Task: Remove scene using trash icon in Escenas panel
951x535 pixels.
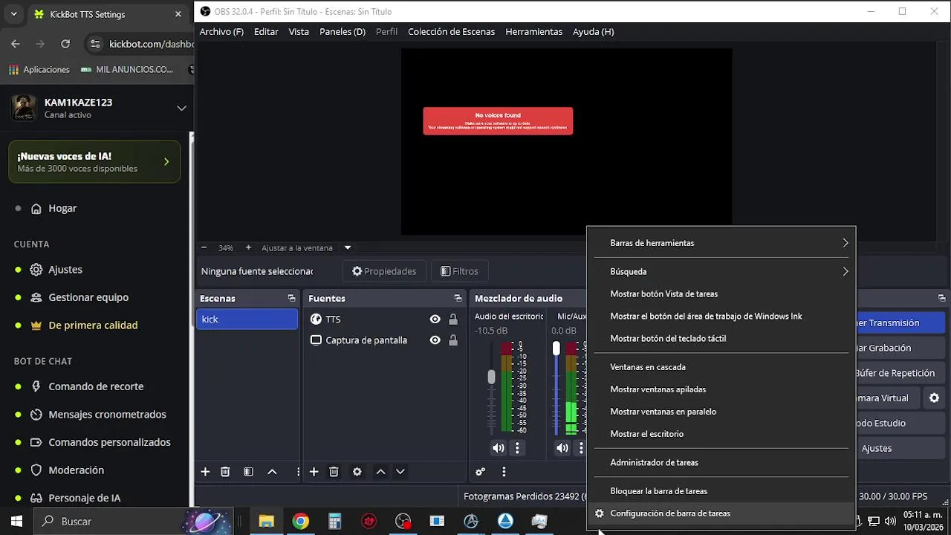Action: 225,472
